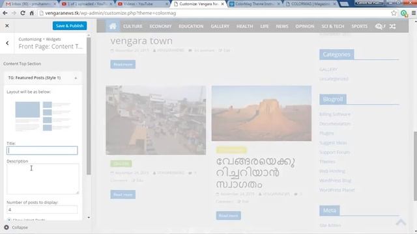Click the browser forward arrow
Image resolution: width=417 pixels, height=234 pixels.
coord(14,13)
